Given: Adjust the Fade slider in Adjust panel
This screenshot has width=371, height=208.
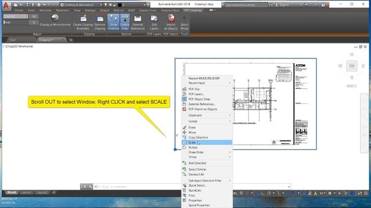Looking at the screenshot, I should click(x=16, y=23).
